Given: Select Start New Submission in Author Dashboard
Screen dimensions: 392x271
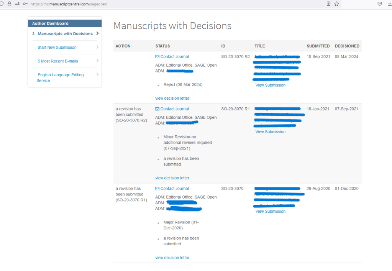Looking at the screenshot, I should pyautogui.click(x=57, y=48).
